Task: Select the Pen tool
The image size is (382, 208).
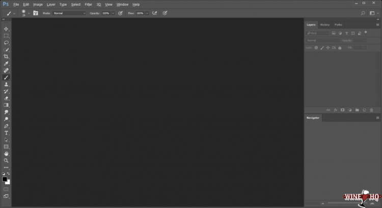Action: pos(6,126)
